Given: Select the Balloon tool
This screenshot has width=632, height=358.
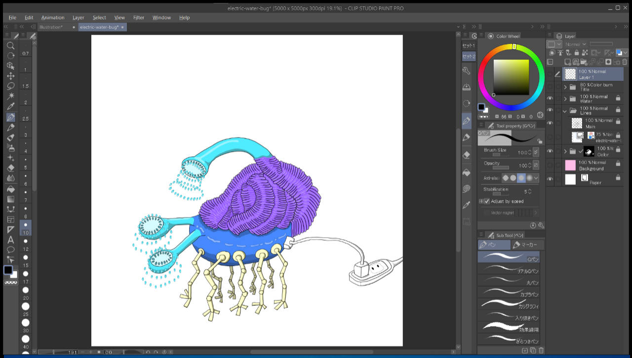Looking at the screenshot, I should (x=10, y=250).
